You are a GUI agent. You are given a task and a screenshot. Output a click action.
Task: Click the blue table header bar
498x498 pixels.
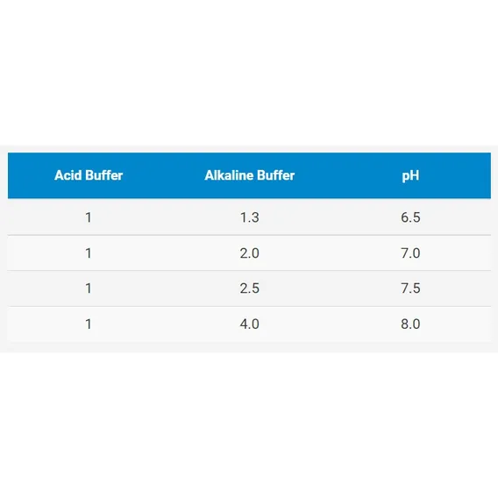(249, 175)
